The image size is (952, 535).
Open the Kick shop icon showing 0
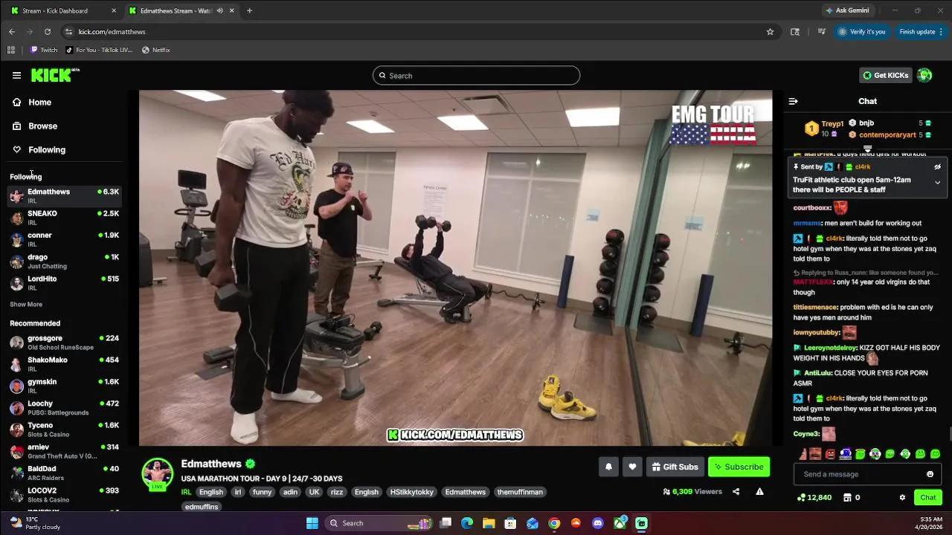pyautogui.click(x=852, y=497)
